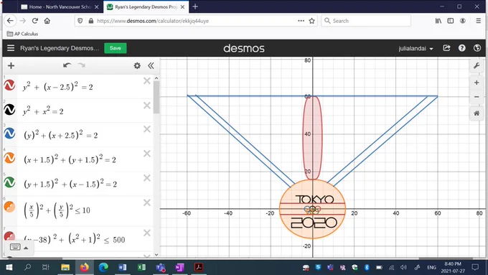This screenshot has height=275, width=488.
Task: Reset graph to default viewport home
Action: [477, 113]
